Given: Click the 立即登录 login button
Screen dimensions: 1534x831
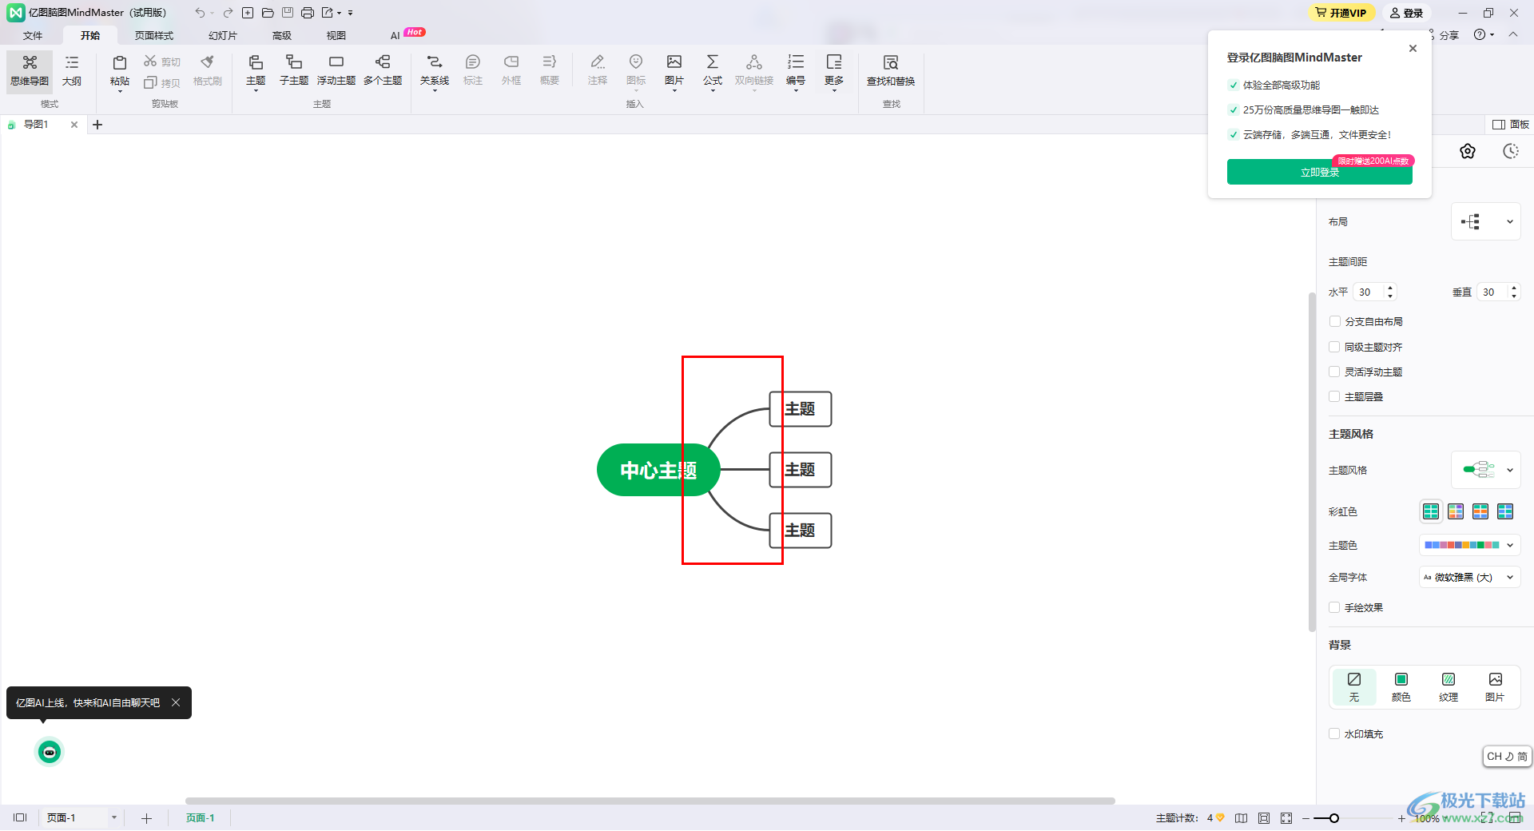Looking at the screenshot, I should point(1320,173).
